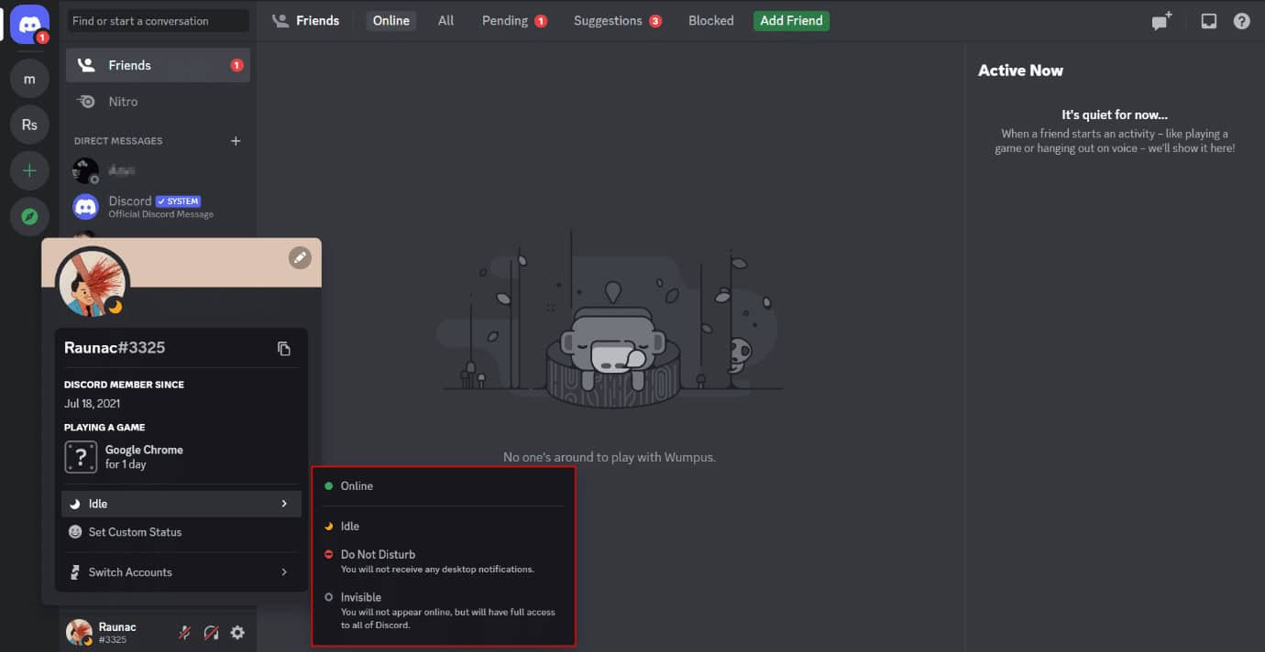
Task: Create DM with plus beside Direct Messages
Action: coord(236,141)
